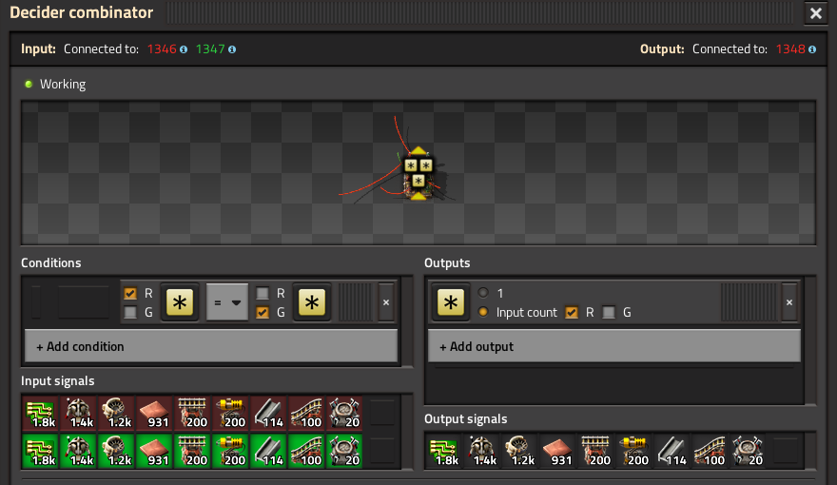Click the red-wire input signal showing 20
The height and width of the screenshot is (485, 837).
coord(344,413)
